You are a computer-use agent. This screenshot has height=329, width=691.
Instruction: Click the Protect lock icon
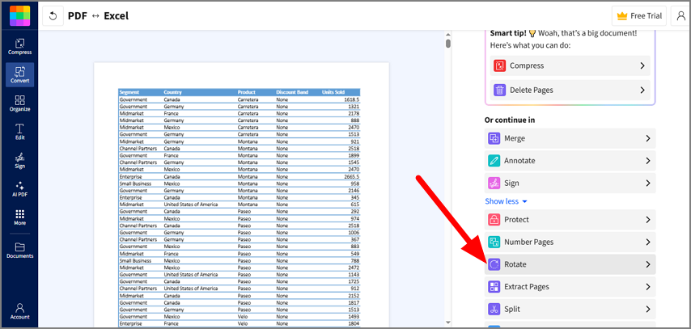click(x=494, y=220)
